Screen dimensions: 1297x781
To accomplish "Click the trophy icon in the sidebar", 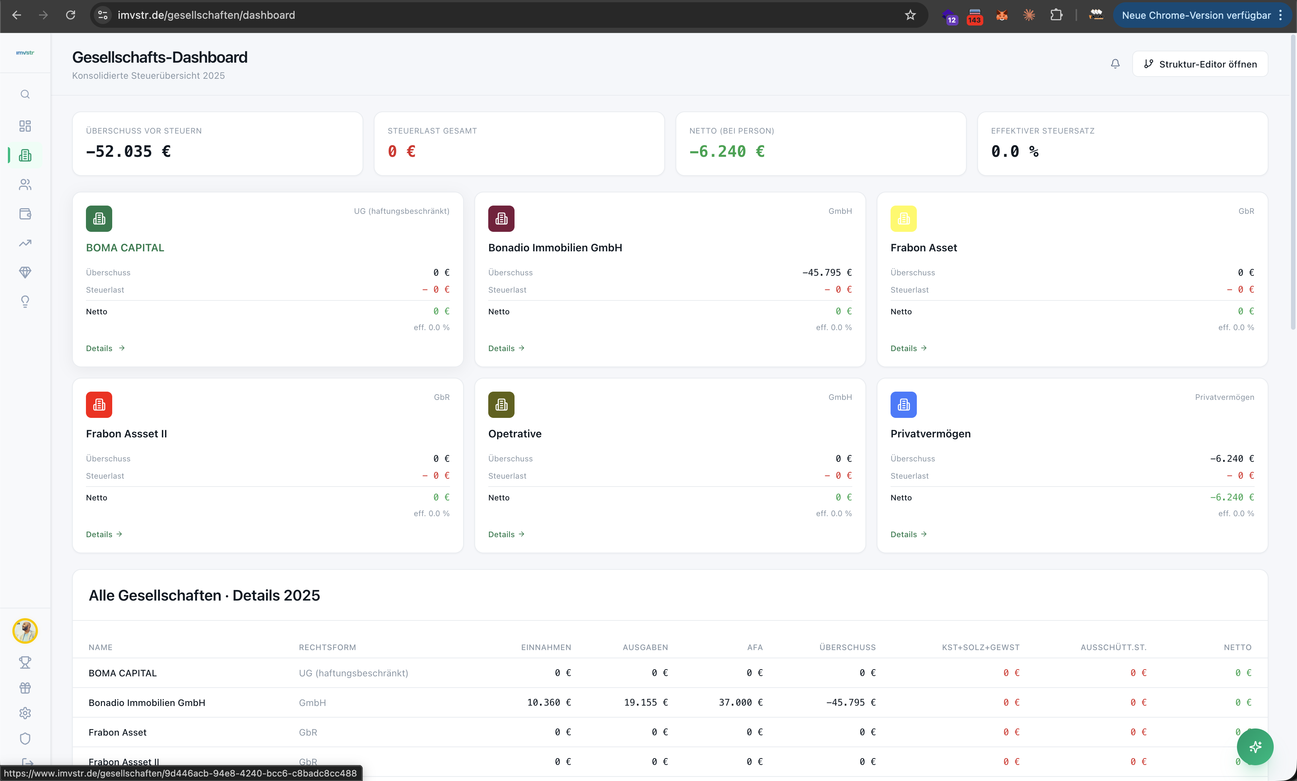I will click(25, 662).
